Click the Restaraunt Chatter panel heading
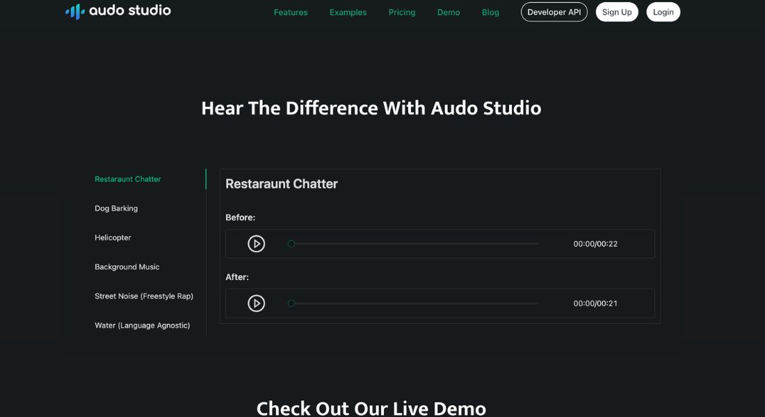 click(x=282, y=184)
